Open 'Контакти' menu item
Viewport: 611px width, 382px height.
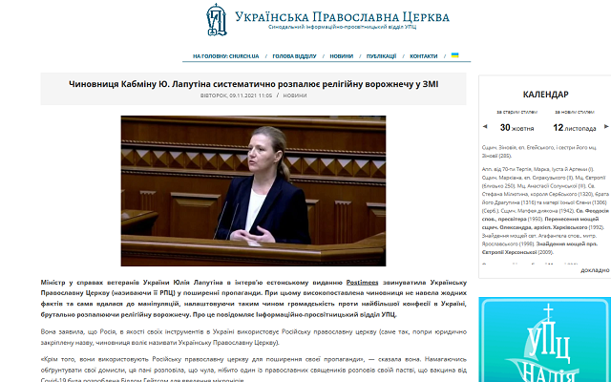click(x=424, y=56)
